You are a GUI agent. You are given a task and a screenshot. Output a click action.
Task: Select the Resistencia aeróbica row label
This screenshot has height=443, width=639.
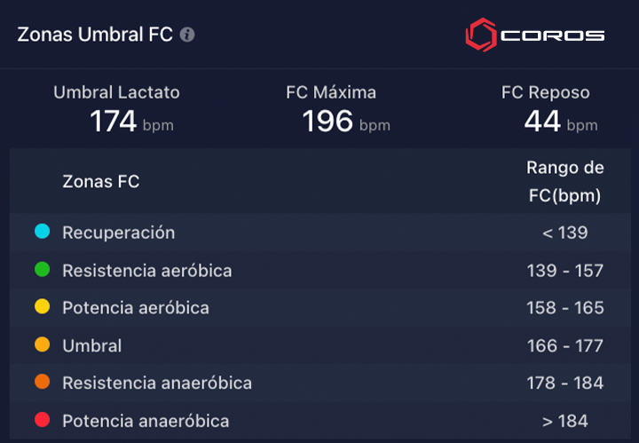[x=147, y=271]
